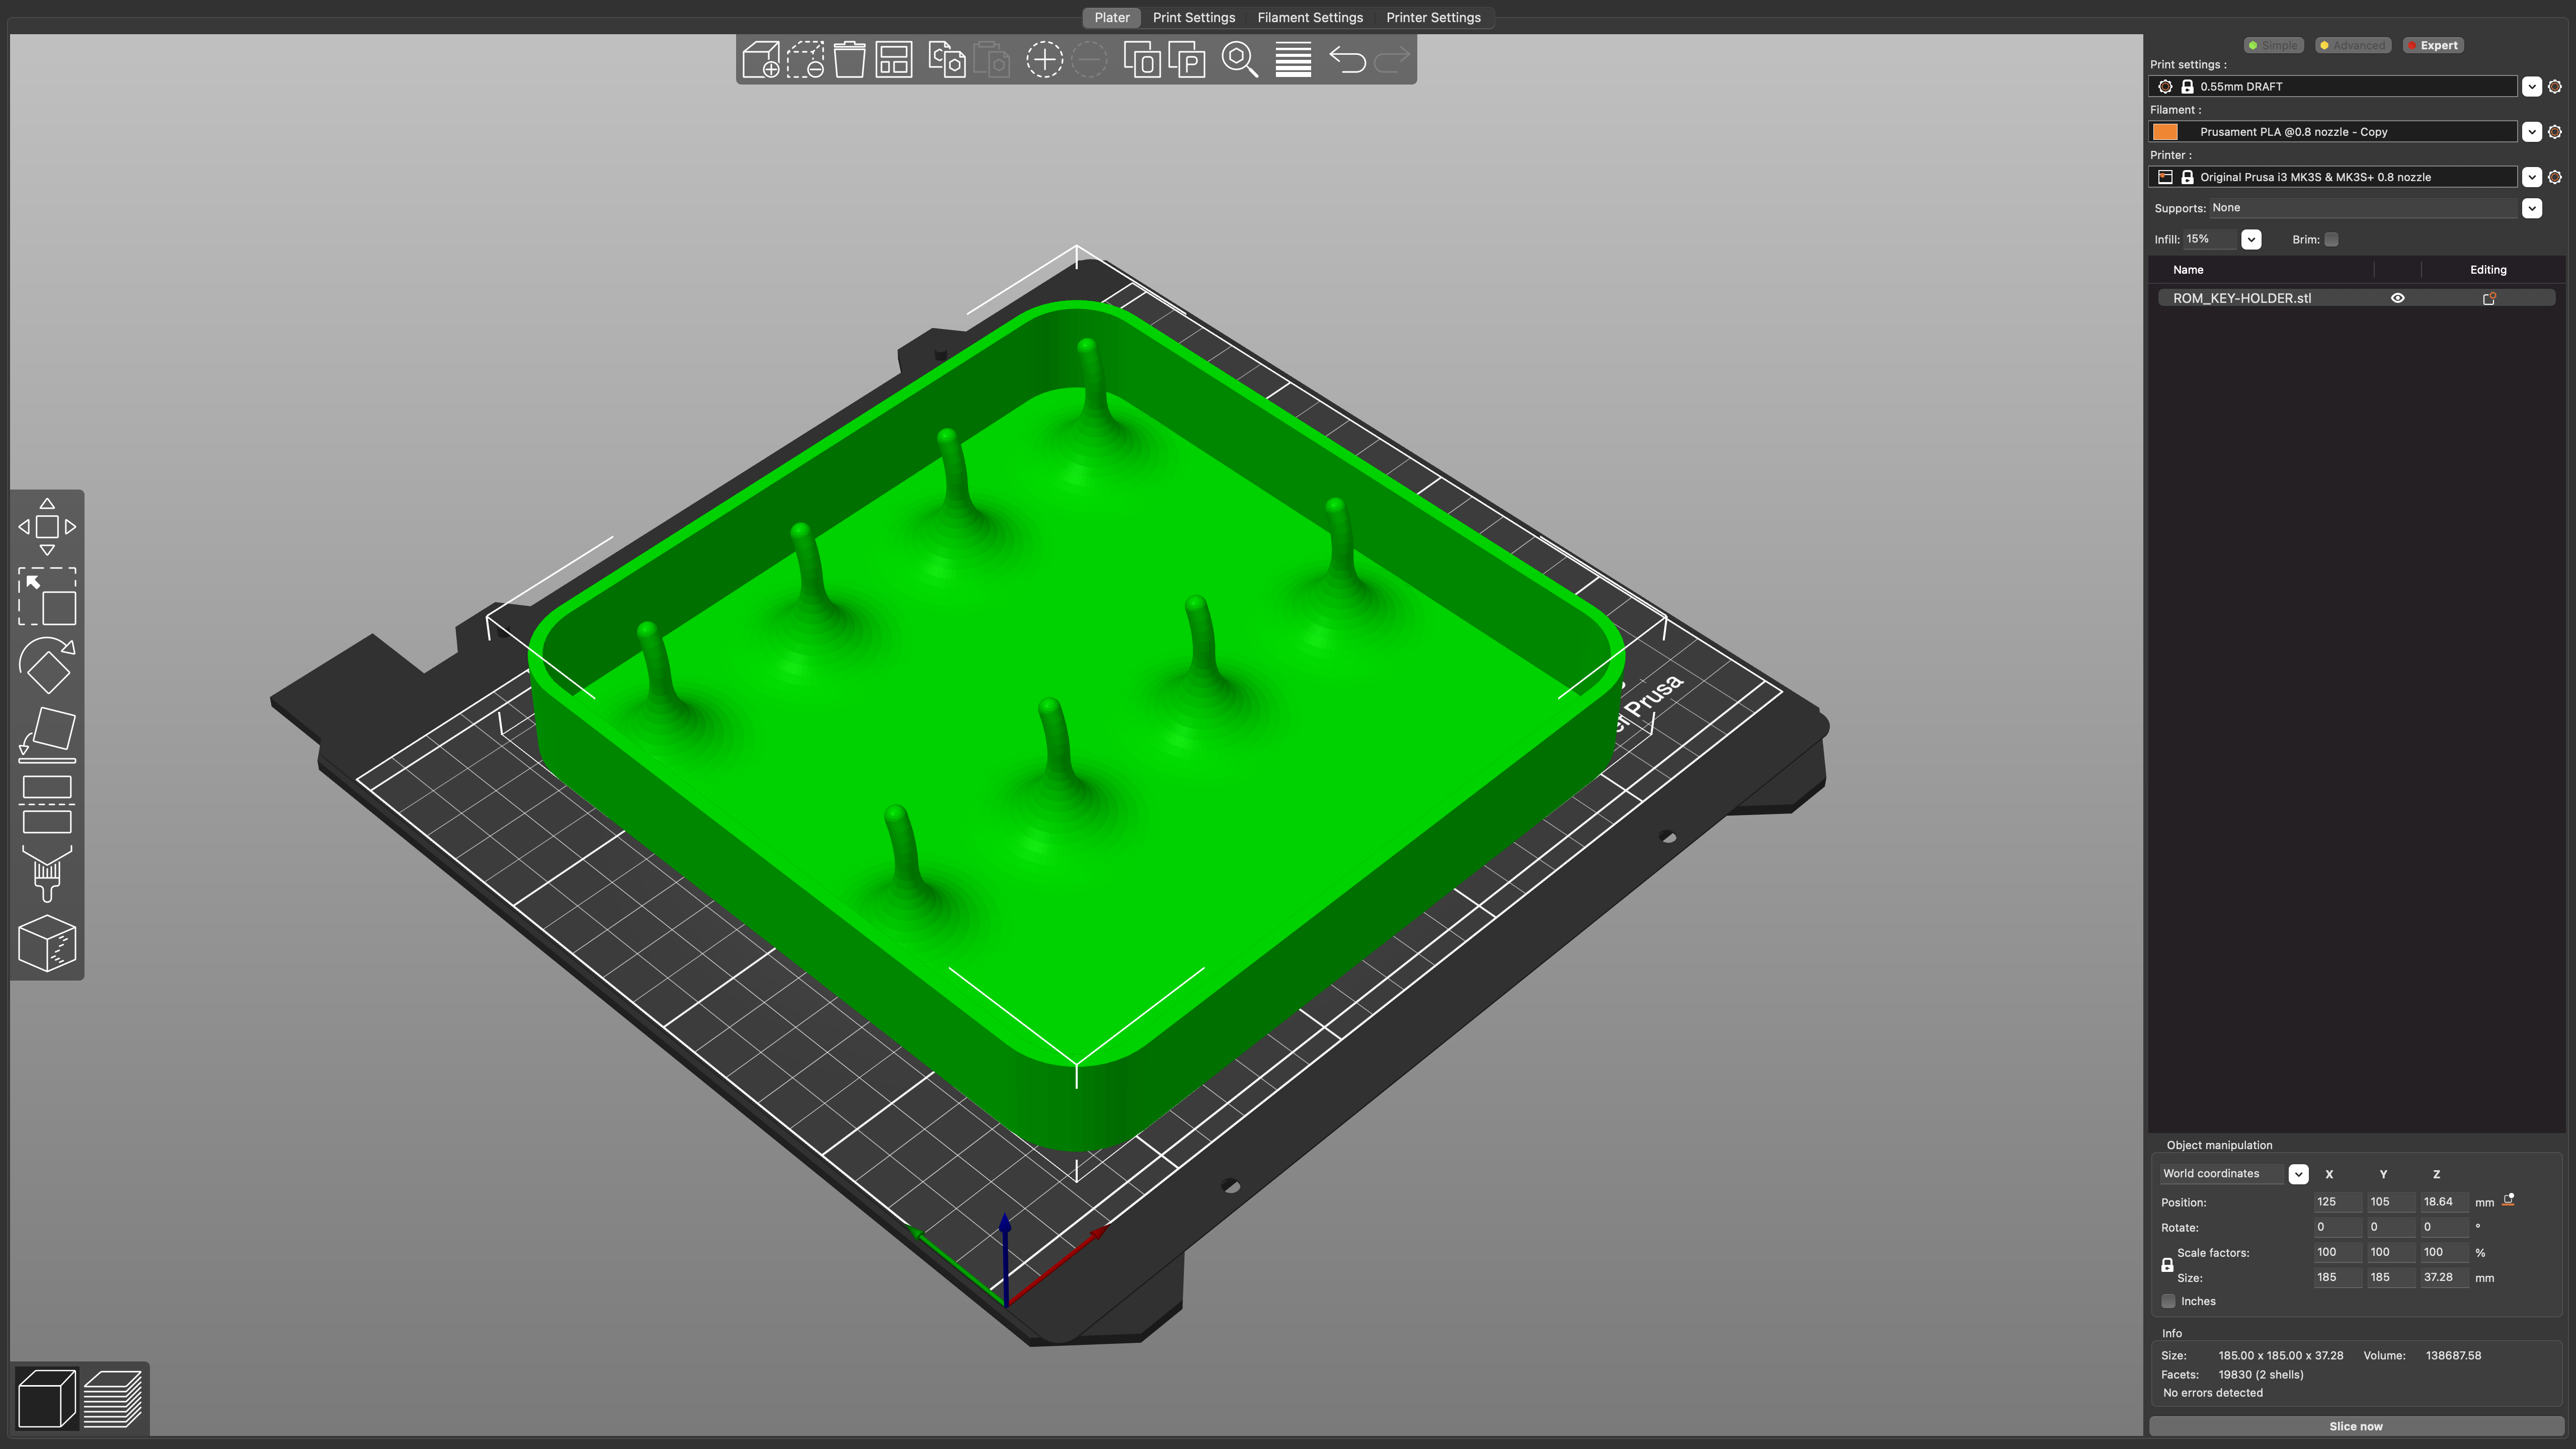Click the Delete all trash icon
Viewport: 2576px width, 1449px height.
click(849, 60)
